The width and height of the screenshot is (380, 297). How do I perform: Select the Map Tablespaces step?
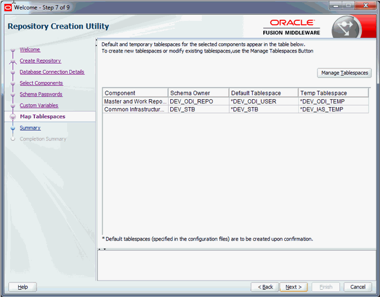[42, 117]
